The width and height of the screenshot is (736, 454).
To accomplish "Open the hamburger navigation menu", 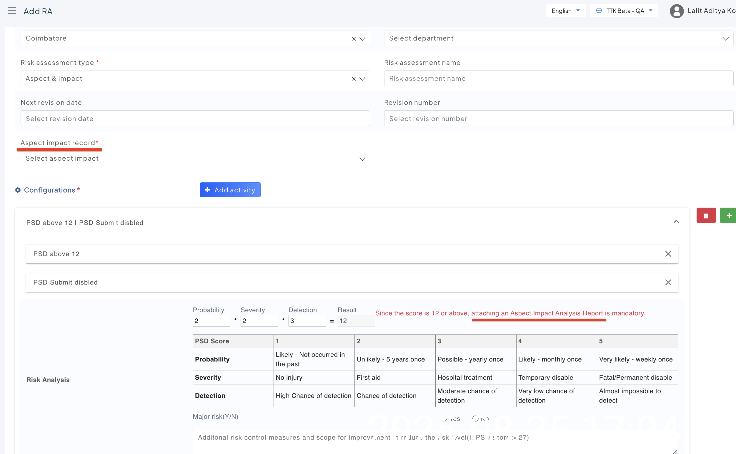I will 12,11.
